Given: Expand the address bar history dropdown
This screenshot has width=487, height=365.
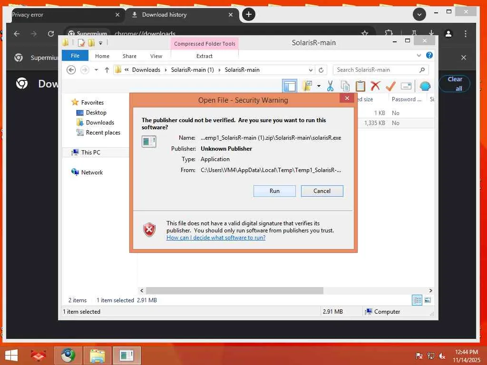Looking at the screenshot, I should 311,70.
